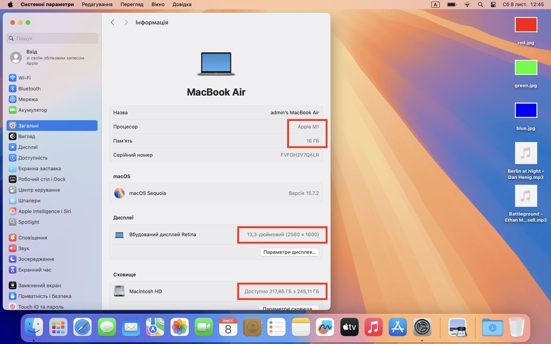Select blue.jpg on the desktop

tap(526, 111)
